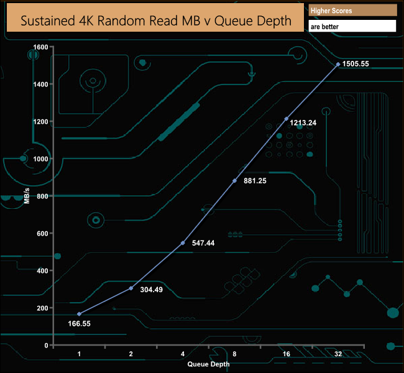This screenshot has width=404, height=373.
Task: Select the data point marker at queue depth 4
Action: [x=183, y=243]
